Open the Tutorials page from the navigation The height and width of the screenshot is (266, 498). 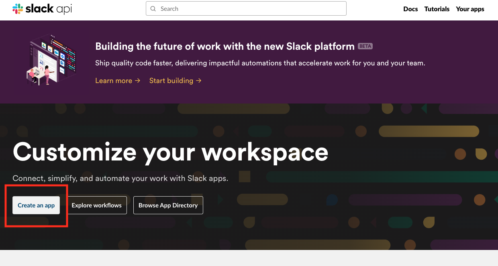(x=437, y=9)
